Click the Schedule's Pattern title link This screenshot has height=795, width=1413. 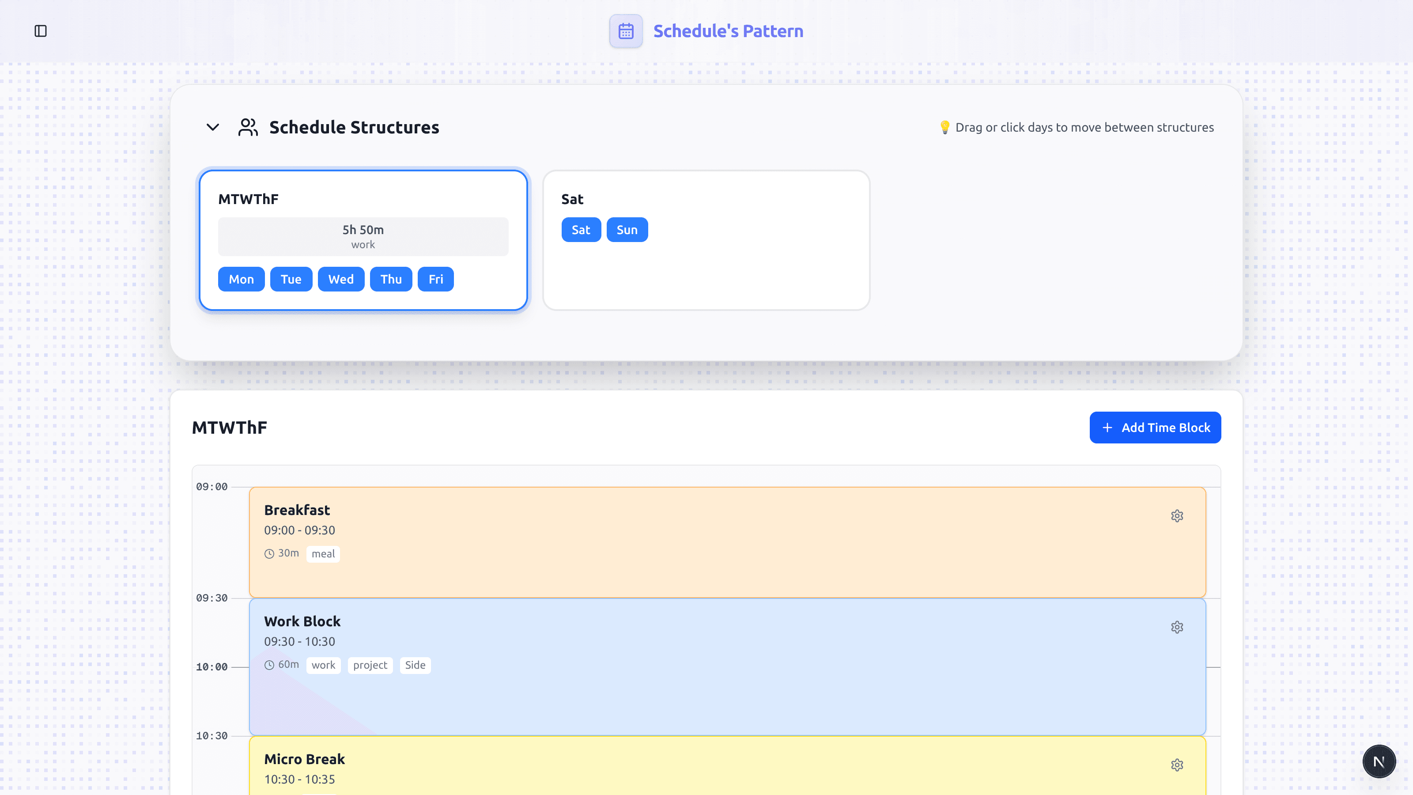pos(728,31)
